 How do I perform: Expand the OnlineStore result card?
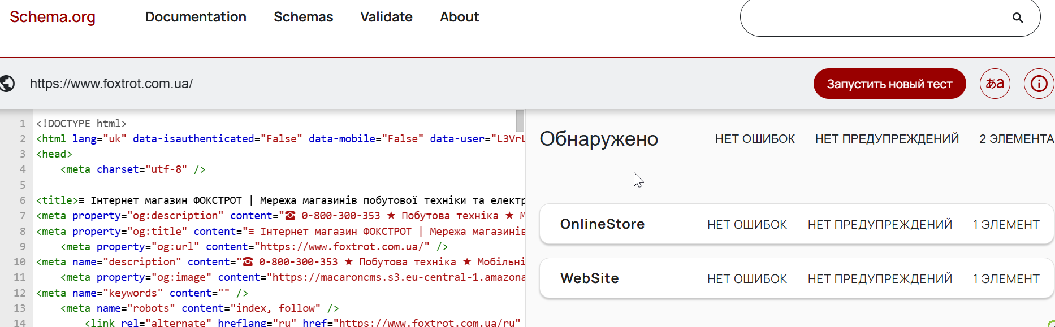[796, 224]
